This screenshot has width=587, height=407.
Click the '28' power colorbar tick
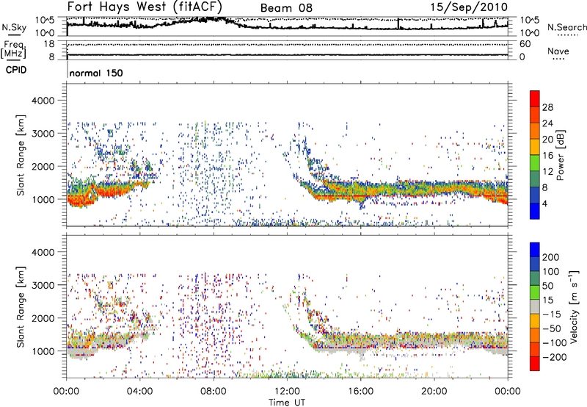(547, 107)
